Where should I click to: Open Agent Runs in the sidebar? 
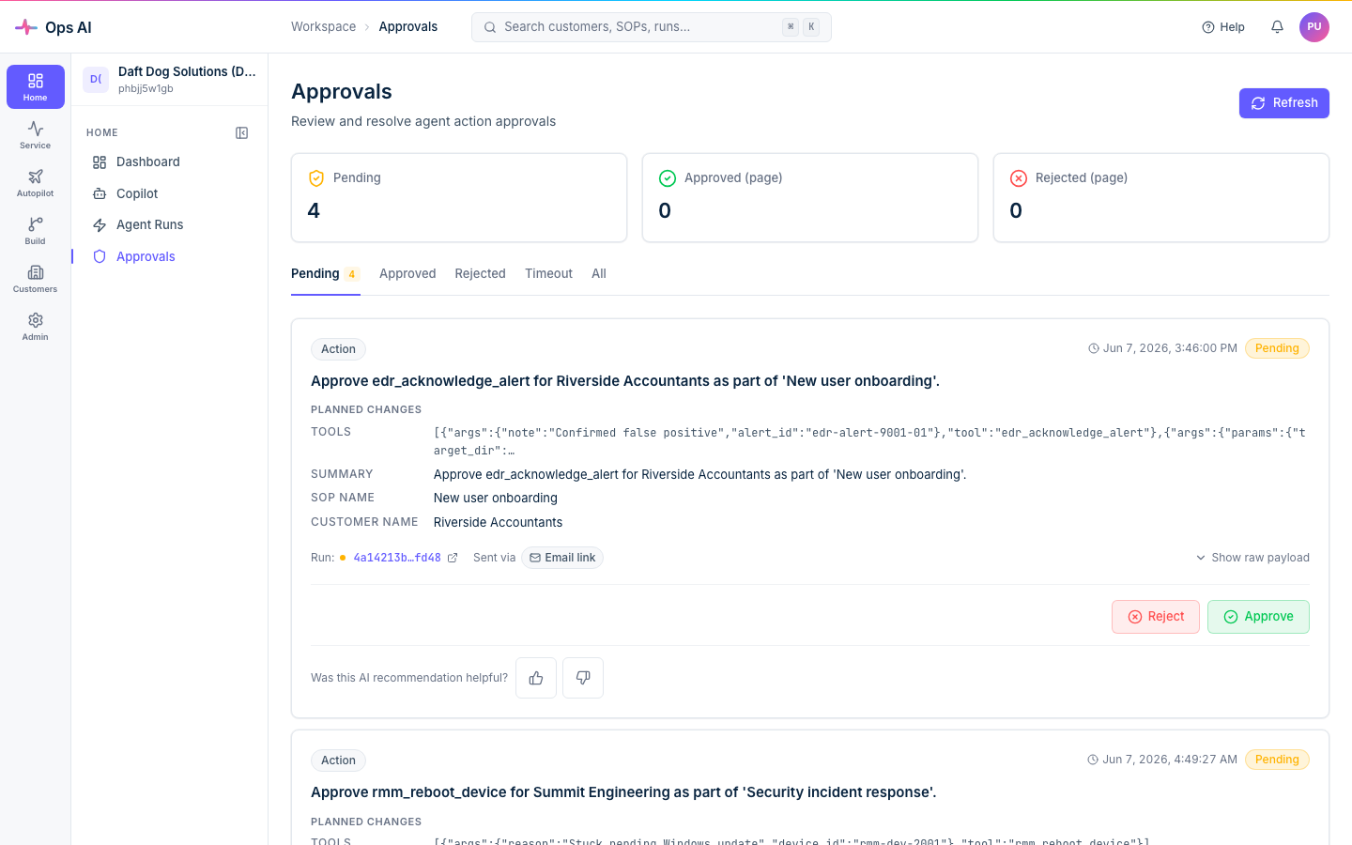[169, 225]
